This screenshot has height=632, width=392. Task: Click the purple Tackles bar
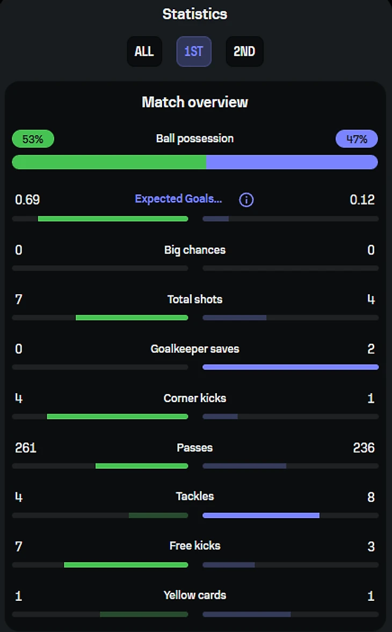[261, 515]
